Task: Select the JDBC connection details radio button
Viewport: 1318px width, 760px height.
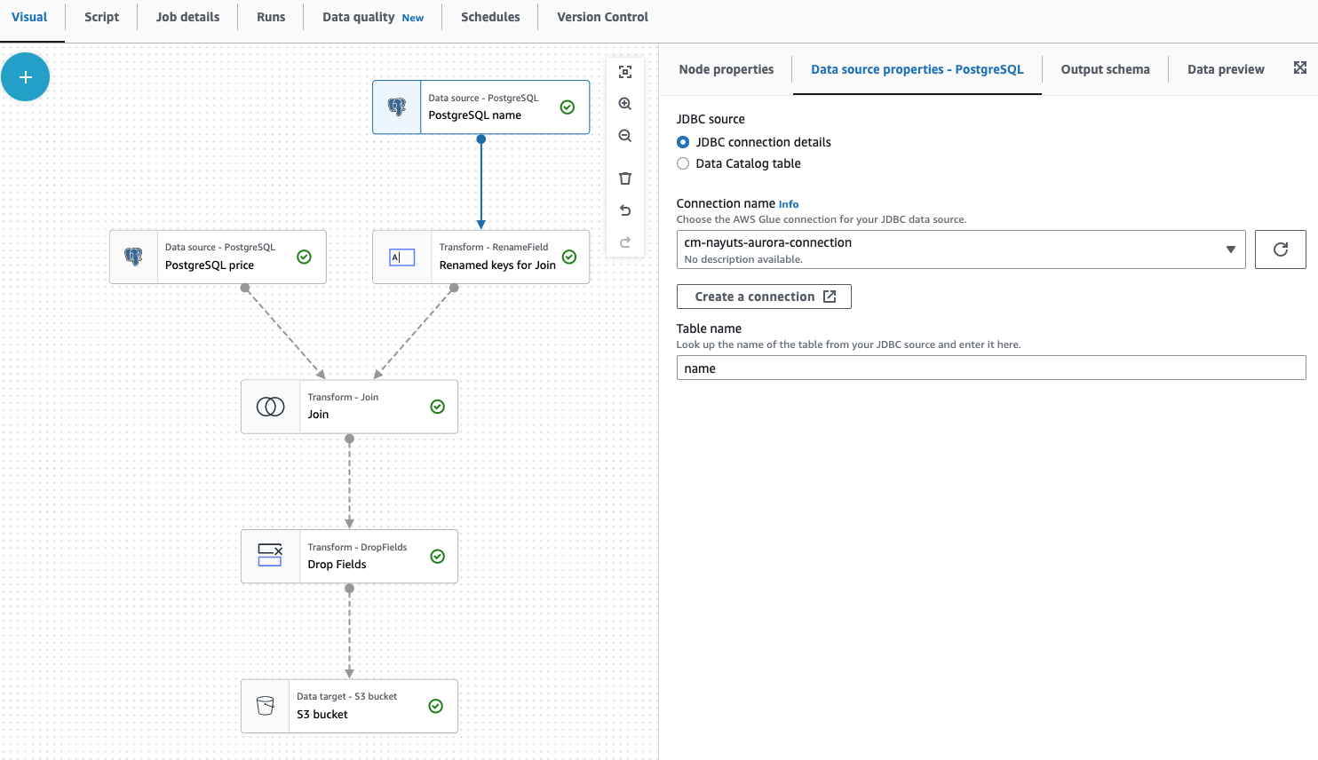Action: point(683,141)
